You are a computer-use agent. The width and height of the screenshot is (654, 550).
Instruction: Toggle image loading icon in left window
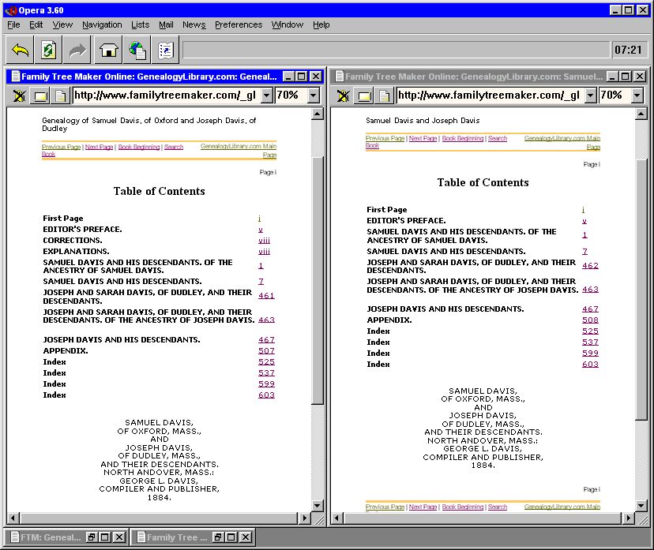click(x=19, y=95)
